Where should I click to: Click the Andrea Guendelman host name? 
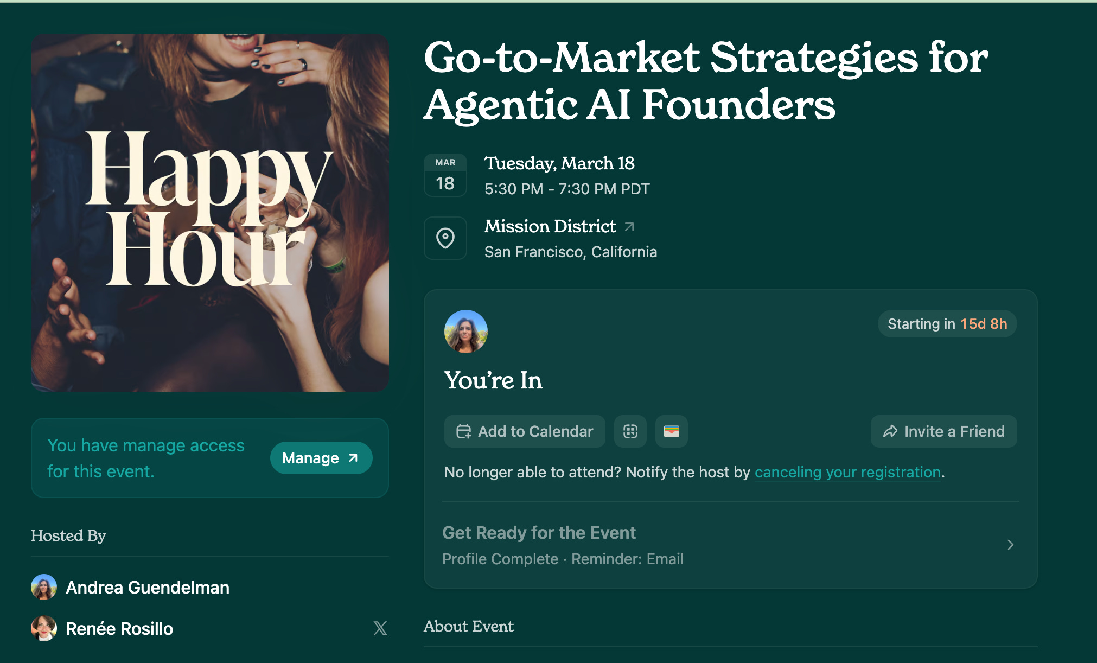point(148,587)
